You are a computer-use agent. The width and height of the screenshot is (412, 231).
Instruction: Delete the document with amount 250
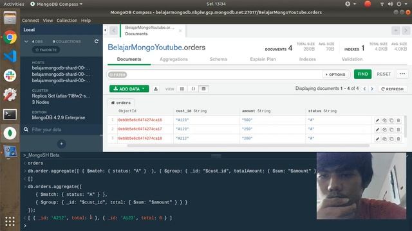398,130
